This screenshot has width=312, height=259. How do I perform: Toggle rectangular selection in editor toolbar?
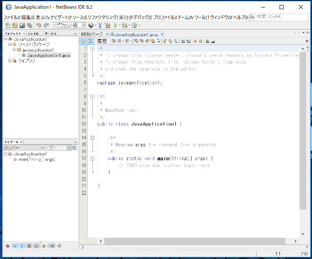(x=158, y=41)
